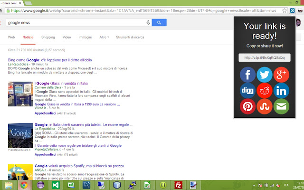Open the incognito glasses extension icon
The width and height of the screenshot is (304, 190).
coord(300,10)
